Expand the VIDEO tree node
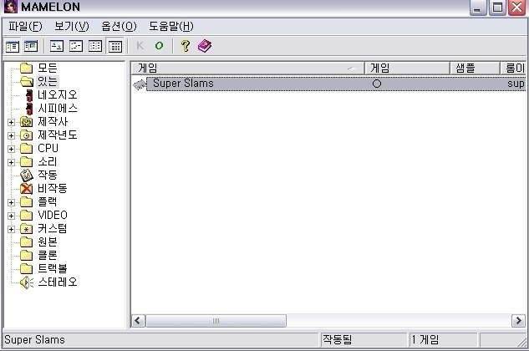Image resolution: width=529 pixels, height=351 pixels. click(x=11, y=216)
